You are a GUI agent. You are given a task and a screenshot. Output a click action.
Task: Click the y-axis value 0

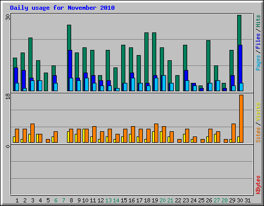(8, 146)
